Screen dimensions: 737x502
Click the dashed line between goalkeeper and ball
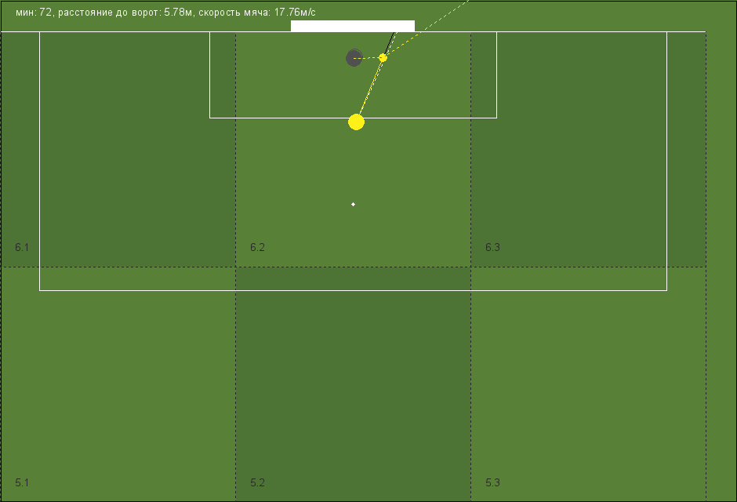tap(368, 58)
